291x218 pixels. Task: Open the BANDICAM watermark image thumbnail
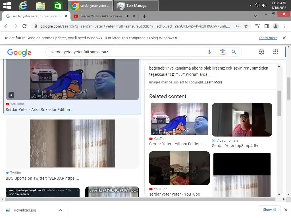click(x=112, y=192)
